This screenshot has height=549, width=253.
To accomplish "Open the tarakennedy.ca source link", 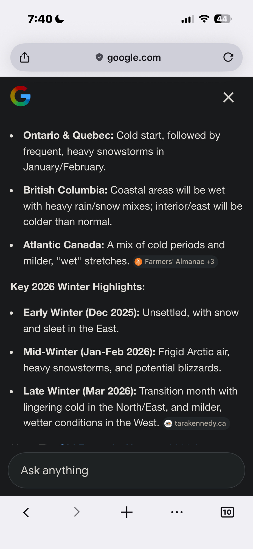I will click(196, 424).
